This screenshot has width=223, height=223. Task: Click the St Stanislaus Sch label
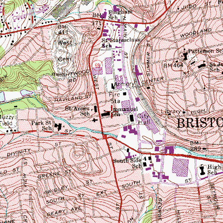click(121, 43)
